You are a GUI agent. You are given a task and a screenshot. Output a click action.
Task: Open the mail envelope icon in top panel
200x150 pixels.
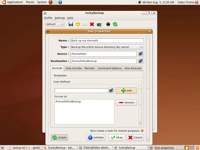[x=55, y=2]
